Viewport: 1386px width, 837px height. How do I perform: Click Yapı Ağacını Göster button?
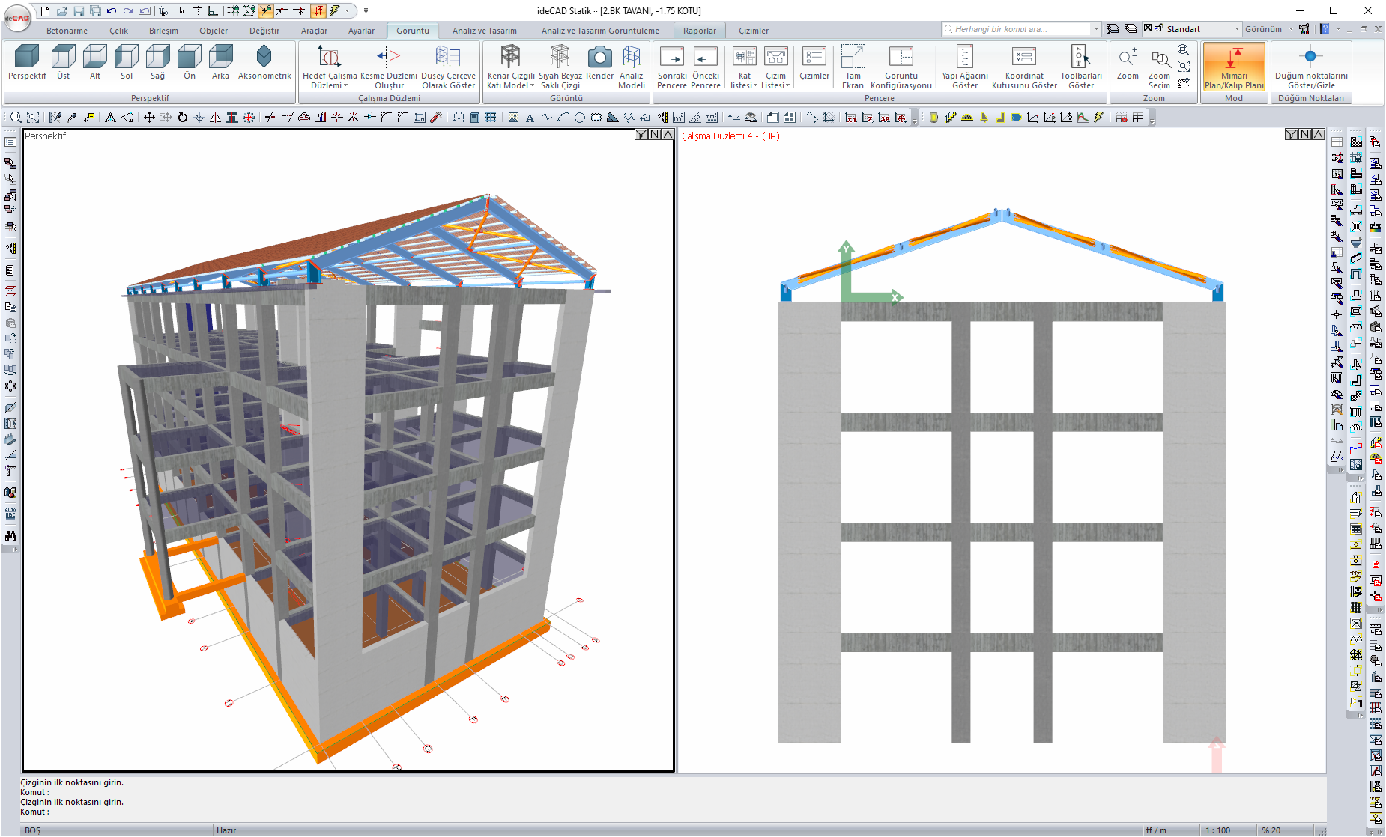(964, 57)
